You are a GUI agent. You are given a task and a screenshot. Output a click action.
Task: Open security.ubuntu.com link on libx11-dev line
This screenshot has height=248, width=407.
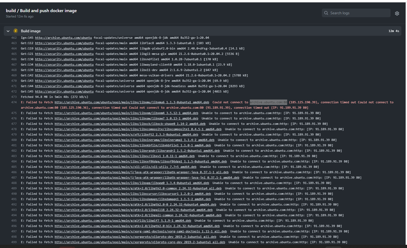(64, 70)
